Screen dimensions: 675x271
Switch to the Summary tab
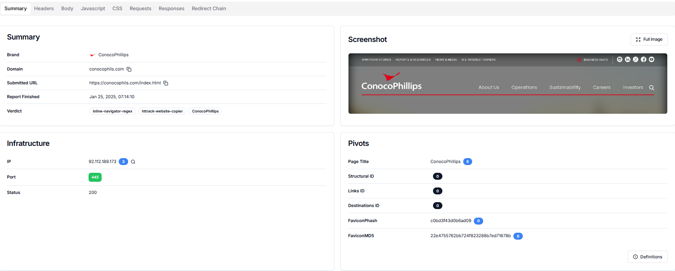[16, 9]
